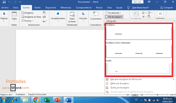Screen dimensions: 176x103
Task: Click the volume speaker tray icon
Action: point(158,100)
